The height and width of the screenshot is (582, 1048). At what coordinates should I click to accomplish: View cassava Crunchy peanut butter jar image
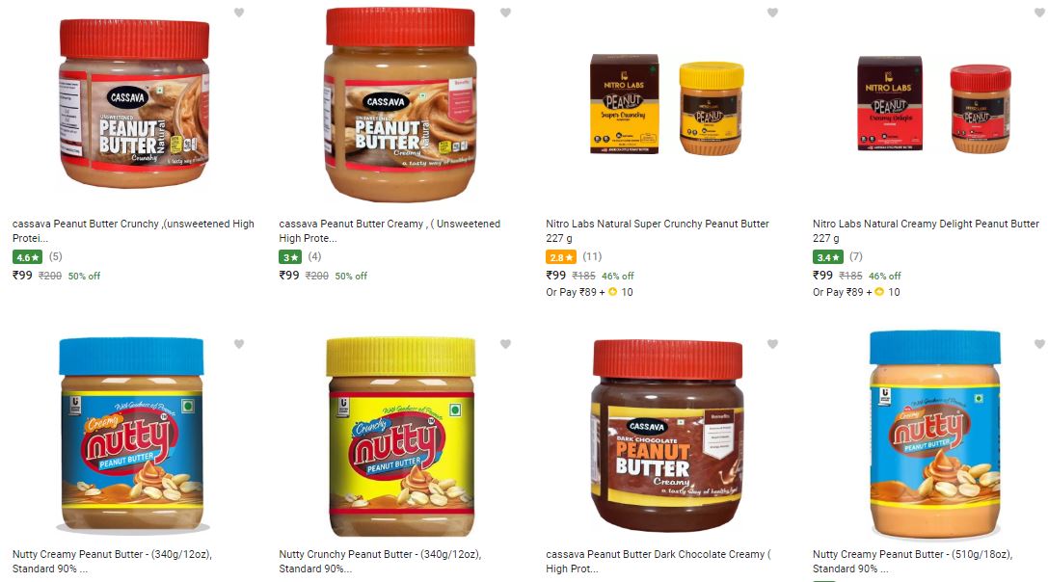[134, 103]
